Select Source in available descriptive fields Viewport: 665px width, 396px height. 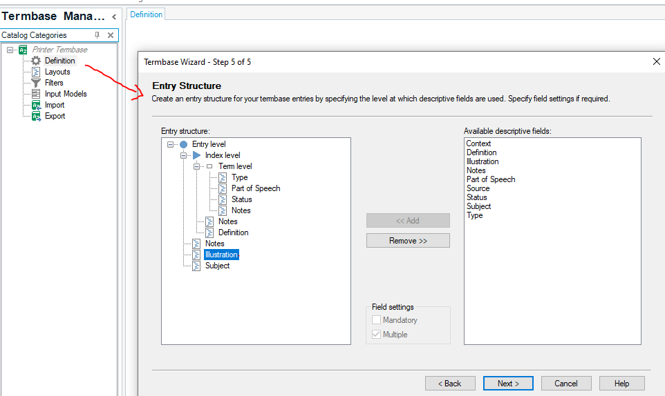click(x=478, y=188)
